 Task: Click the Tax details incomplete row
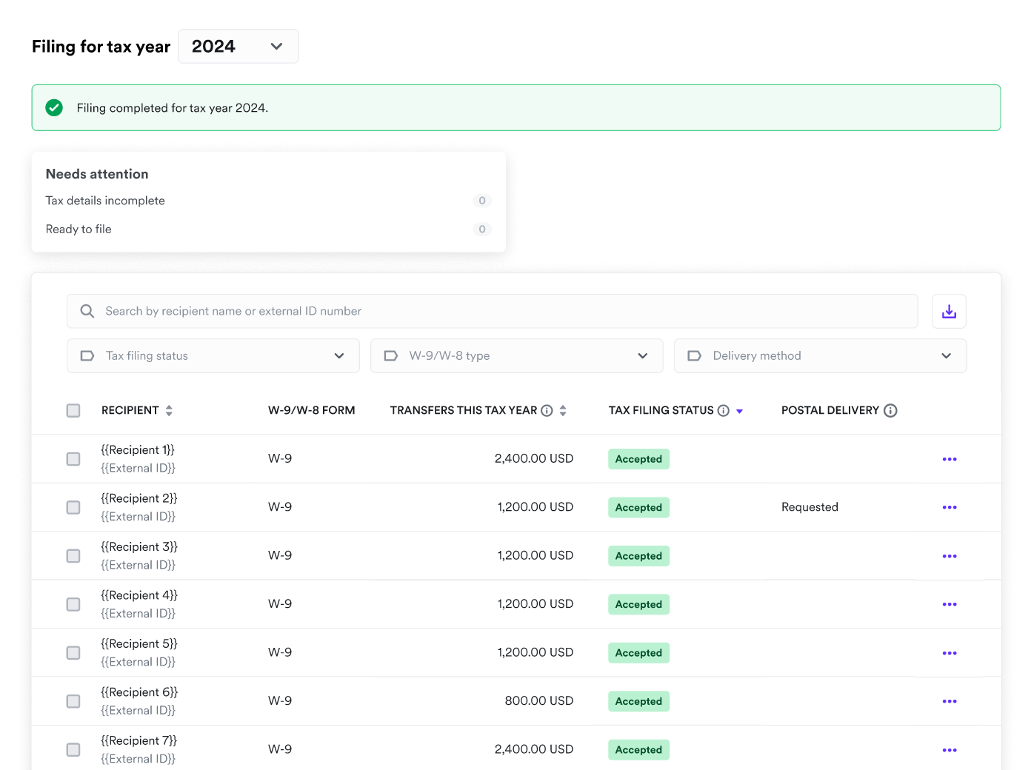coord(268,201)
